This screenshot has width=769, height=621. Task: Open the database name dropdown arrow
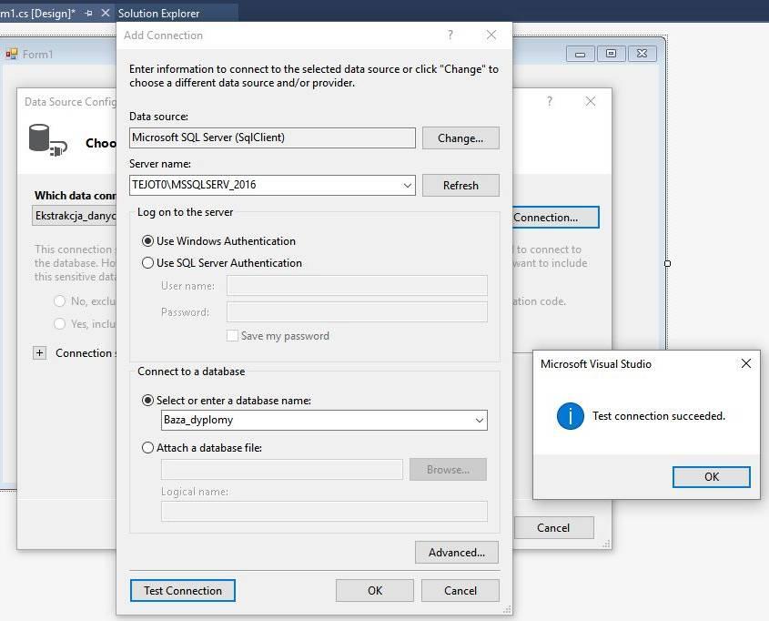pyautogui.click(x=480, y=421)
